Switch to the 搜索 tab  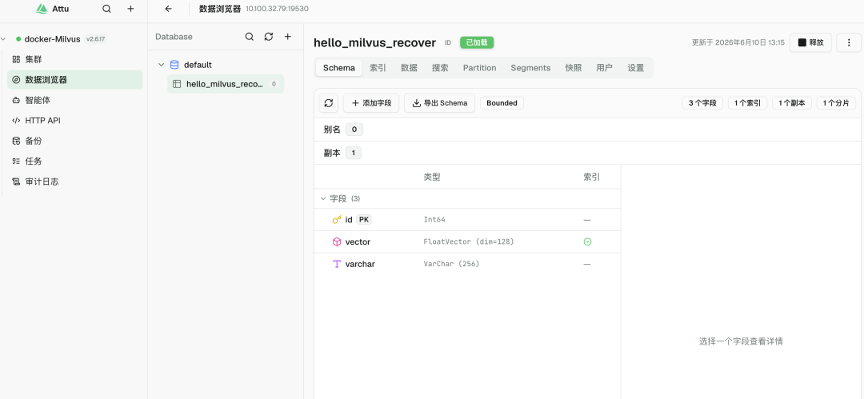(x=440, y=68)
